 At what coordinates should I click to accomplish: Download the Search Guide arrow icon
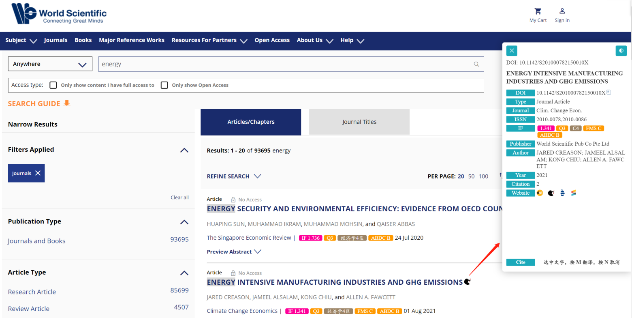[x=67, y=103]
